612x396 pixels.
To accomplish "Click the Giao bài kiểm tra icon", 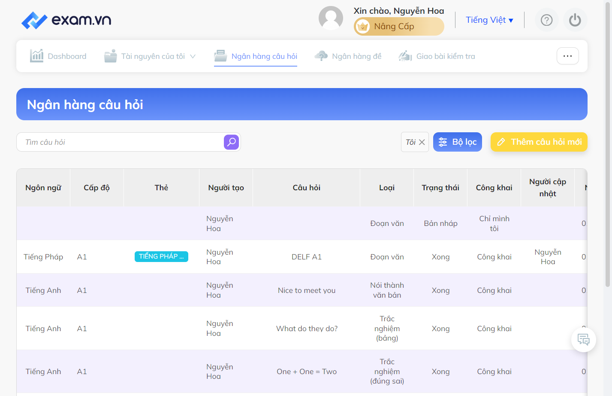I will (405, 56).
